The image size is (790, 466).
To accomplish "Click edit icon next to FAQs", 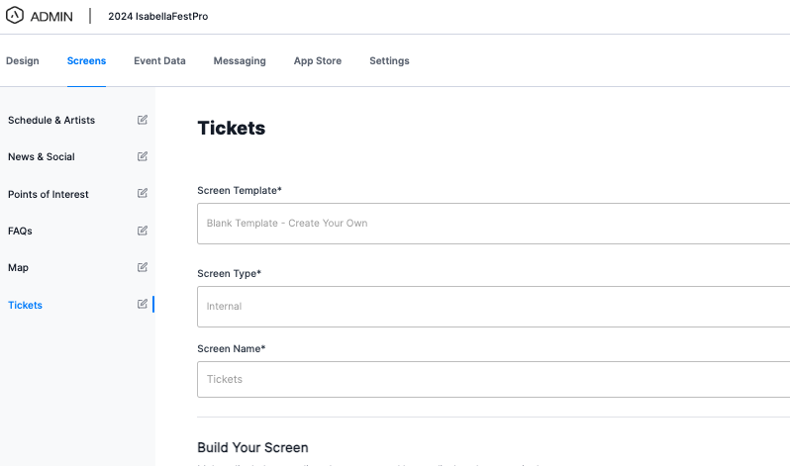I will pos(143,231).
